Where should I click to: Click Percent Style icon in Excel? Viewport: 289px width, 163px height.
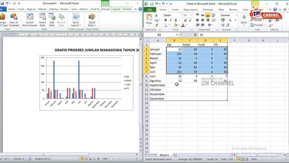pos(230,20)
